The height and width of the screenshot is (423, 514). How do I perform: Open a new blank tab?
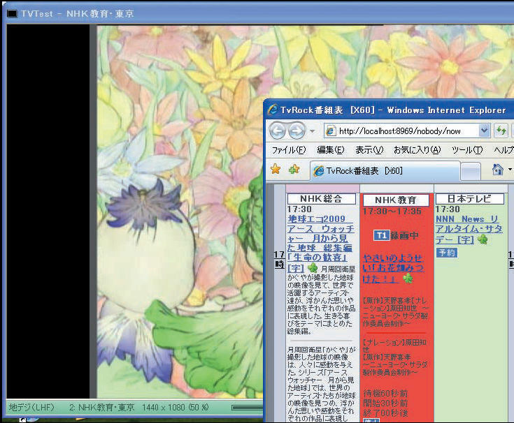[471, 172]
